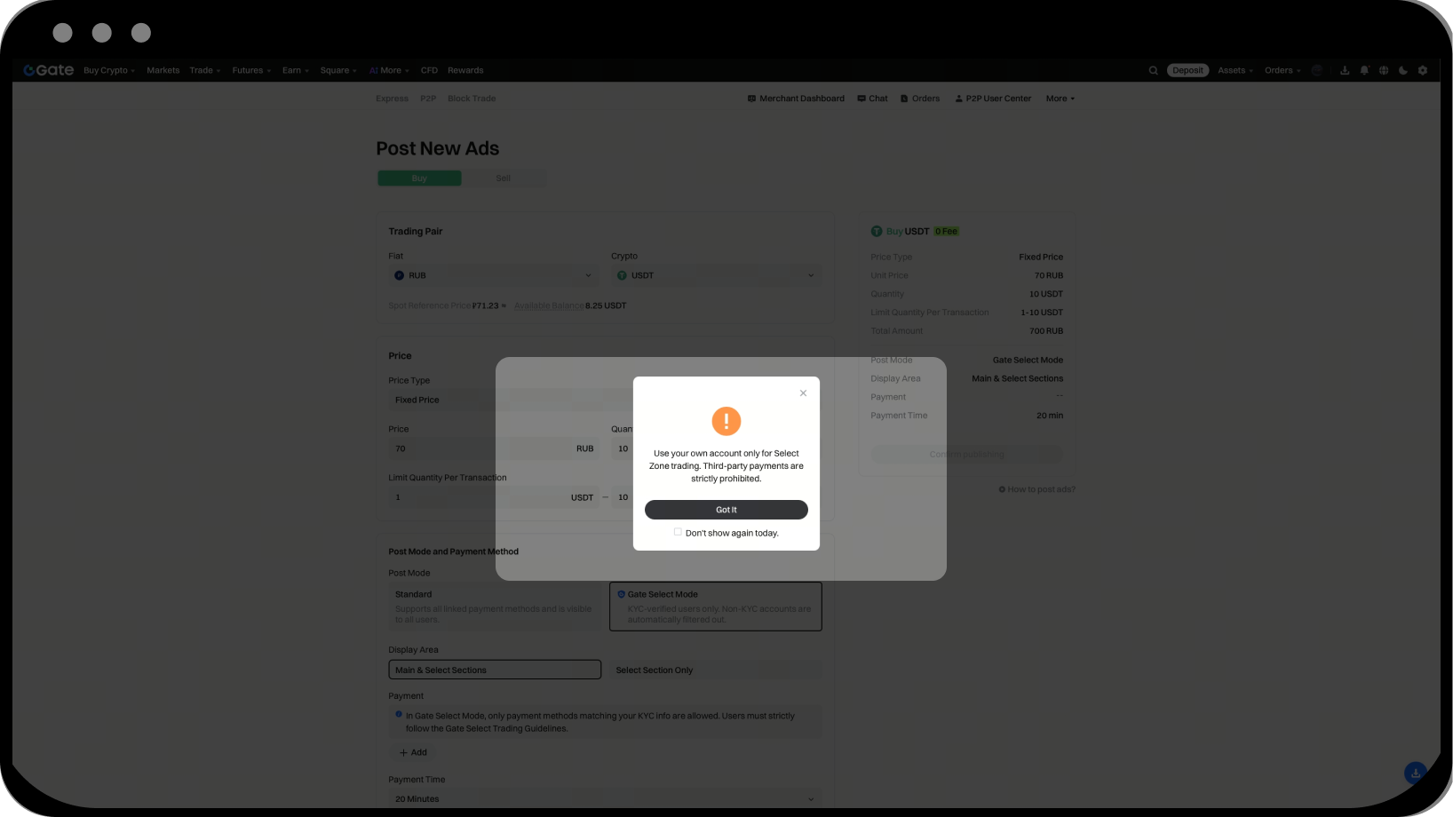The width and height of the screenshot is (1453, 817).
Task: Click the USDT icon in Buy USDT summary
Action: 877,231
